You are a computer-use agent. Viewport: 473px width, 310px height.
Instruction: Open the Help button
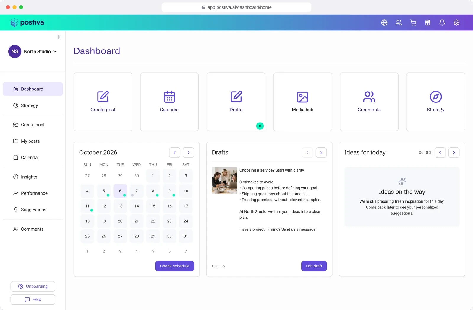(x=33, y=299)
